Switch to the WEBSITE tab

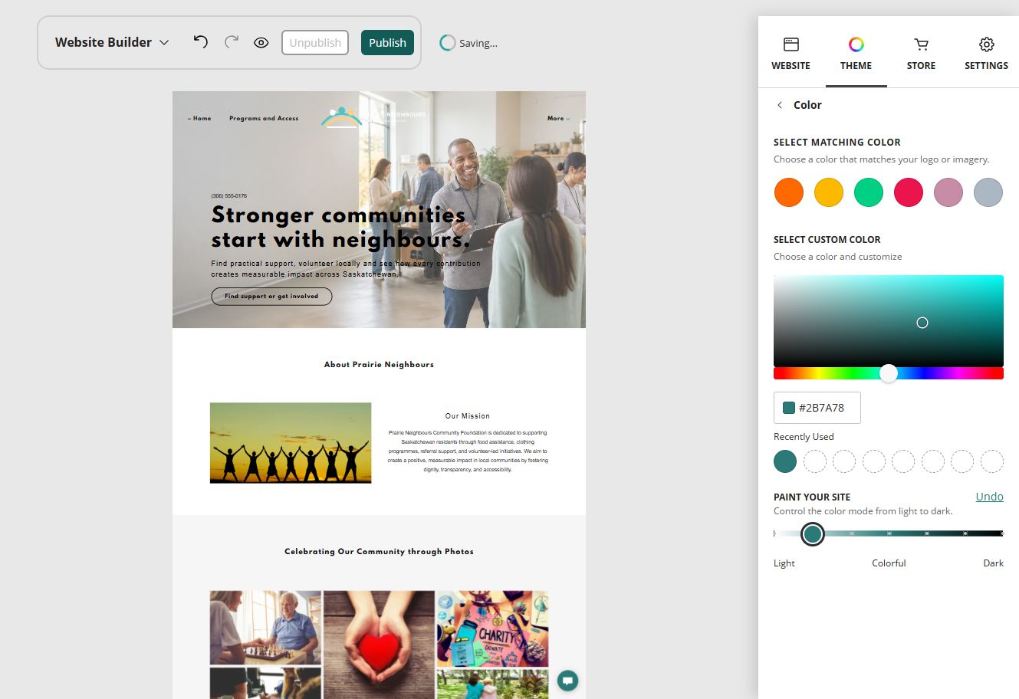pos(791,54)
